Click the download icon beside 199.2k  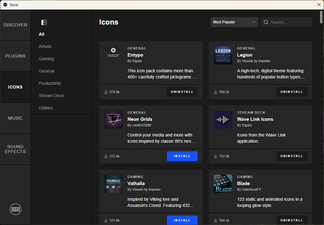[x=216, y=92]
